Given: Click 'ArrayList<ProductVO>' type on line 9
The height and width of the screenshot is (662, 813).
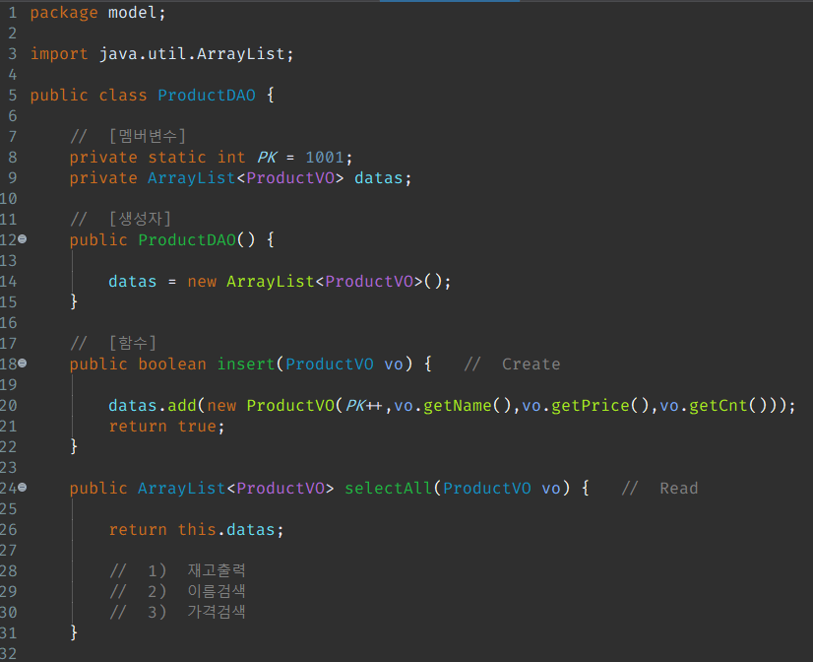Looking at the screenshot, I should click(245, 178).
